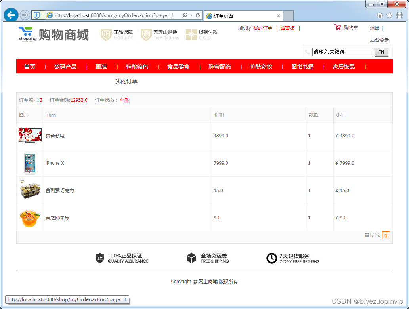Click the 全场免运费 free shipping box icon

(x=191, y=258)
